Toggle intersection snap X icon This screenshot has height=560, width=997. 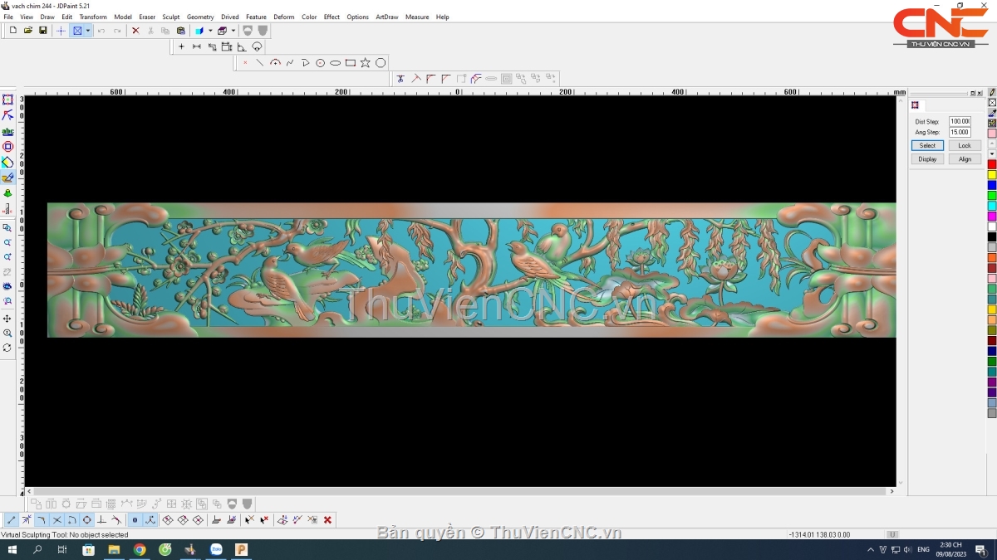56,520
